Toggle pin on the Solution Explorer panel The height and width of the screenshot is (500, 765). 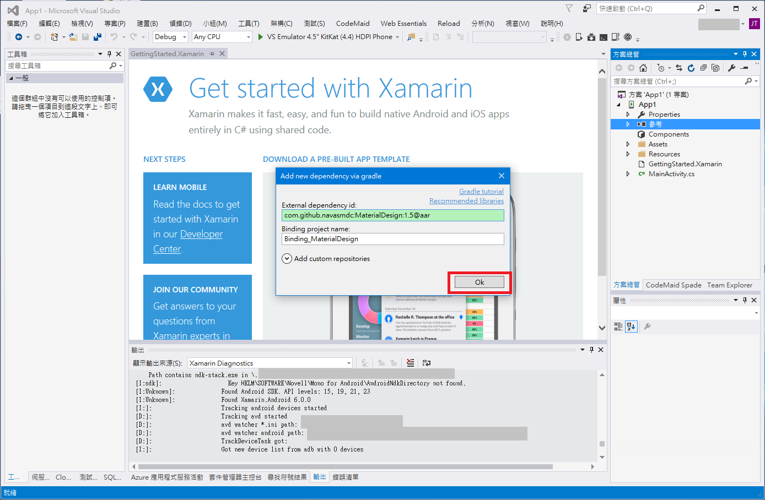point(745,54)
